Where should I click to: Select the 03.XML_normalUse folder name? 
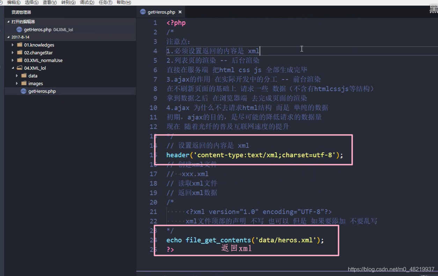[x=43, y=60]
